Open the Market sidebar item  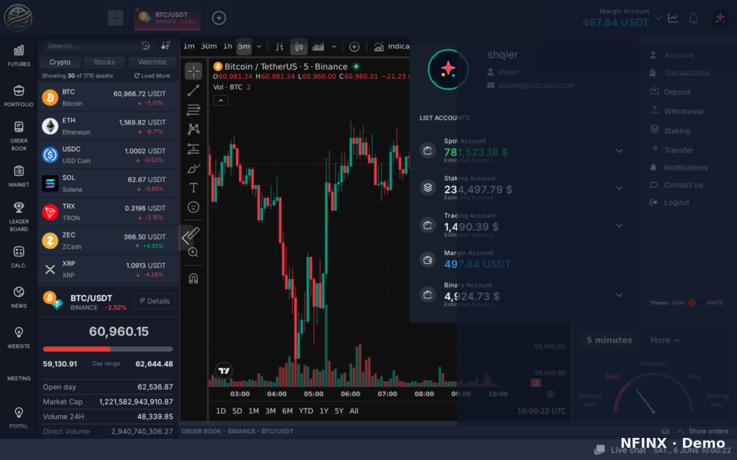18,177
